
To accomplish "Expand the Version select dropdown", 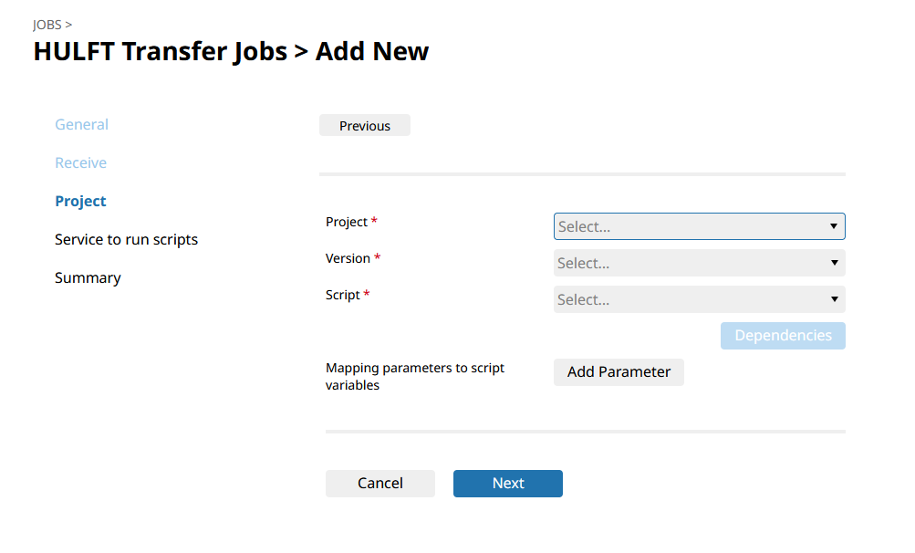I will click(x=699, y=263).
